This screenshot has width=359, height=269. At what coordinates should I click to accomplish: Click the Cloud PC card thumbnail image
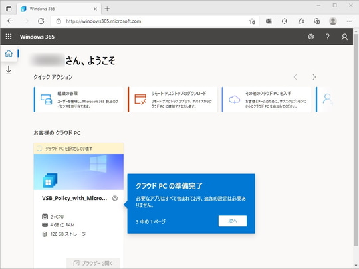78,172
